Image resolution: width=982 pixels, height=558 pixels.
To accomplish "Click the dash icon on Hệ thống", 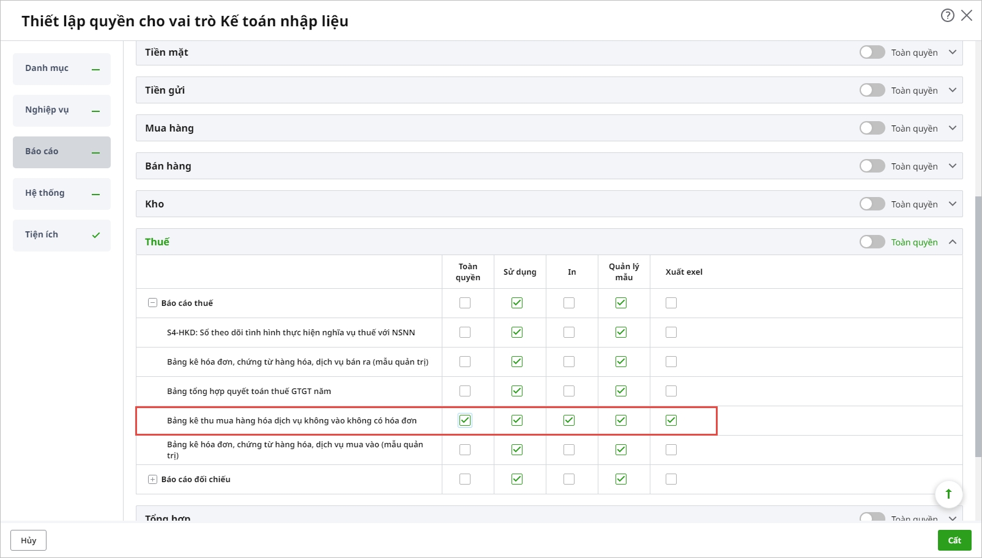I will pyautogui.click(x=95, y=194).
